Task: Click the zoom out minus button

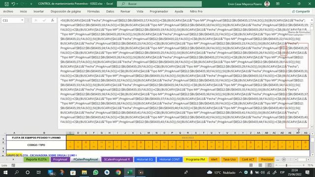Action: point(277,165)
